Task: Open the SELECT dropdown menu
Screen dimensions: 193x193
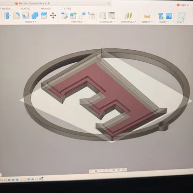Action: tap(181, 22)
